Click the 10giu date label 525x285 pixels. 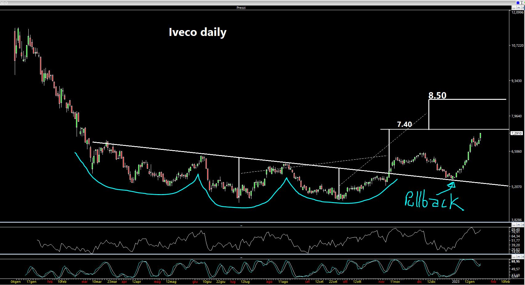(207, 282)
